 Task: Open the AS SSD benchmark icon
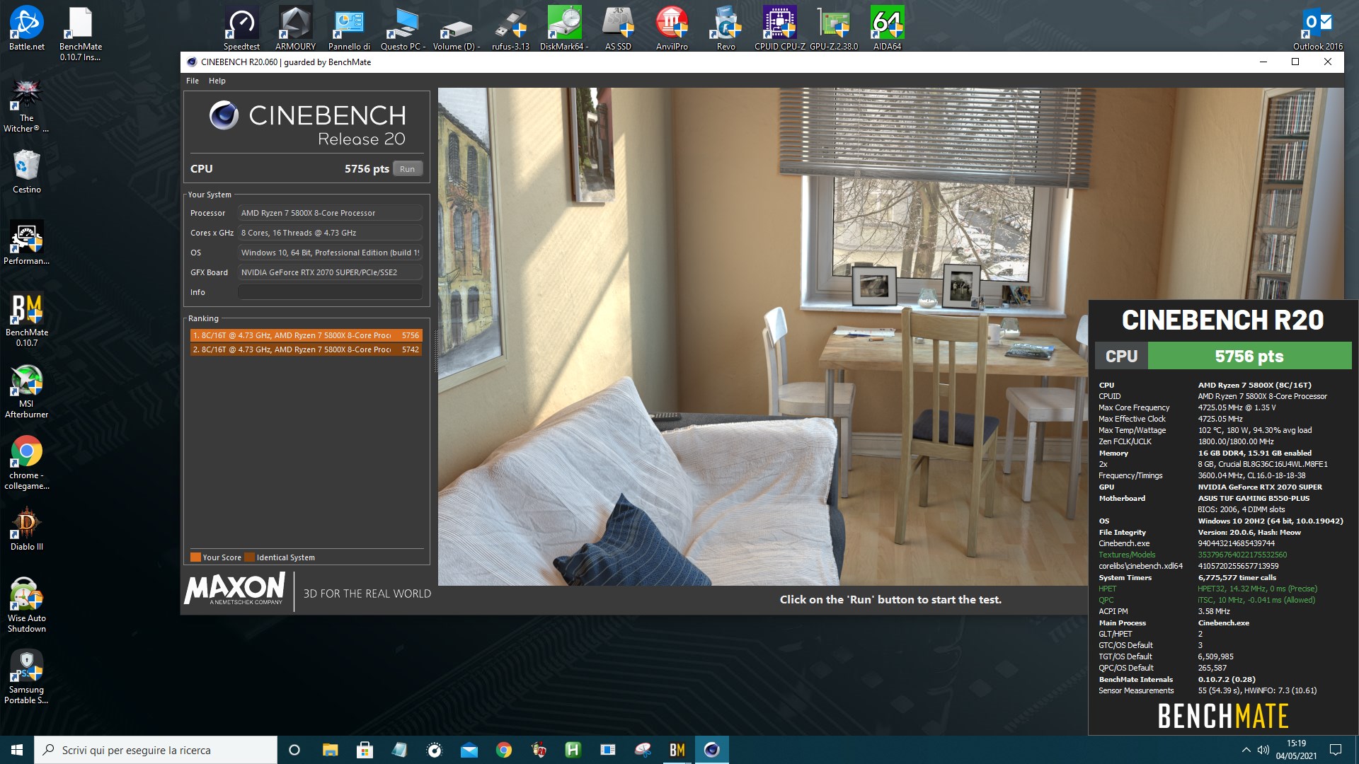coord(618,28)
